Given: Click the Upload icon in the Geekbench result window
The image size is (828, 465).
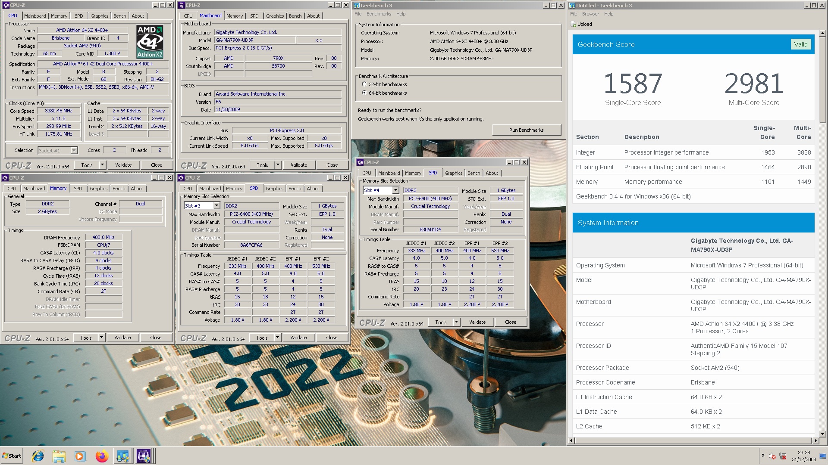Looking at the screenshot, I should 573,24.
